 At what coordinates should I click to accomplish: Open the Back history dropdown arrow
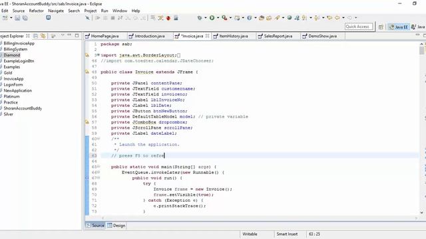343,18
